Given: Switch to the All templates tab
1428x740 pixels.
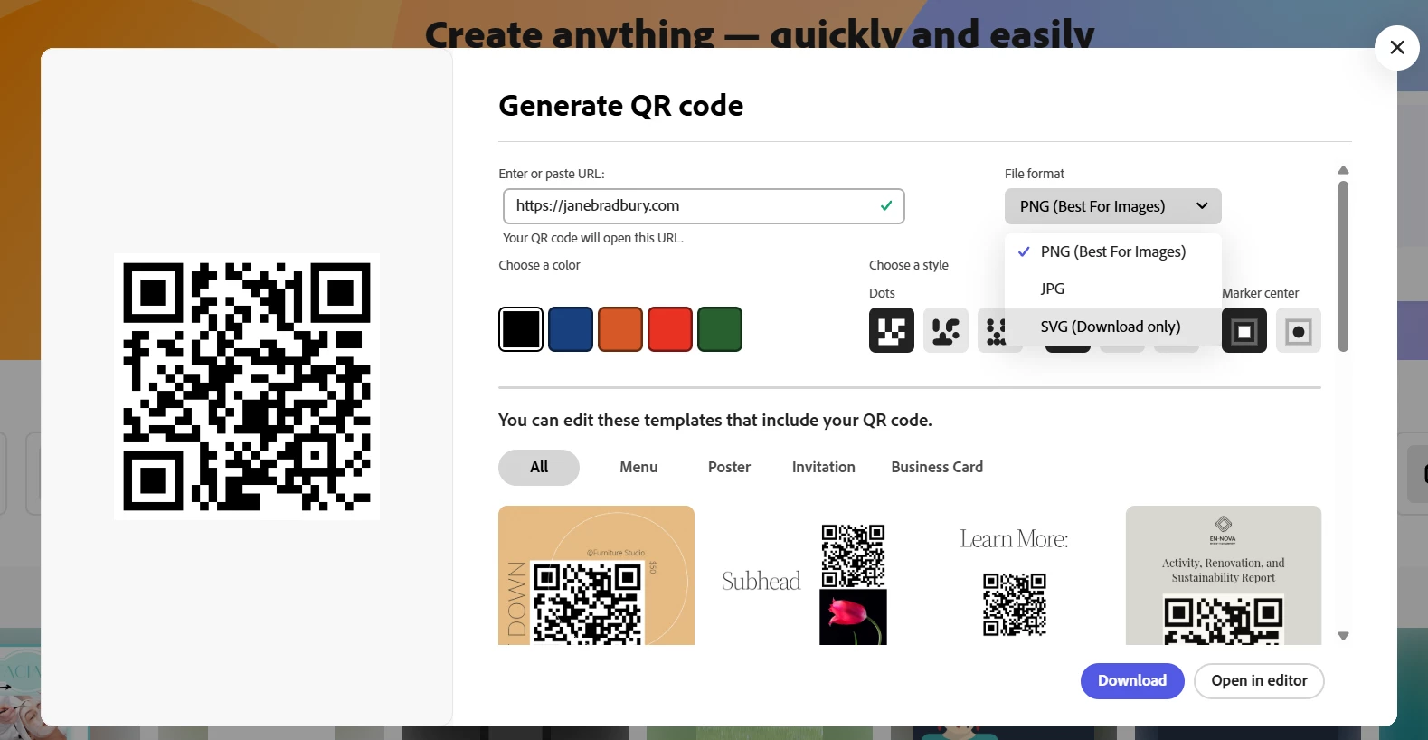Looking at the screenshot, I should (x=539, y=468).
